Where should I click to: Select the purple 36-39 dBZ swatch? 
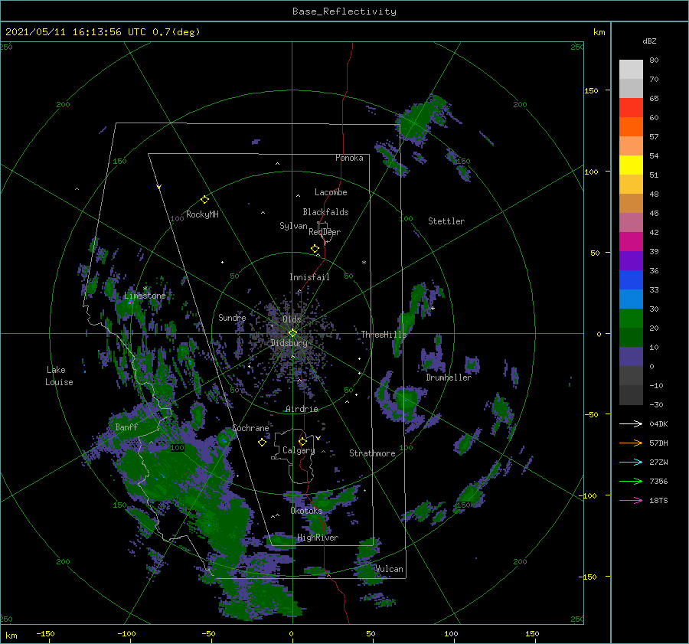631,261
